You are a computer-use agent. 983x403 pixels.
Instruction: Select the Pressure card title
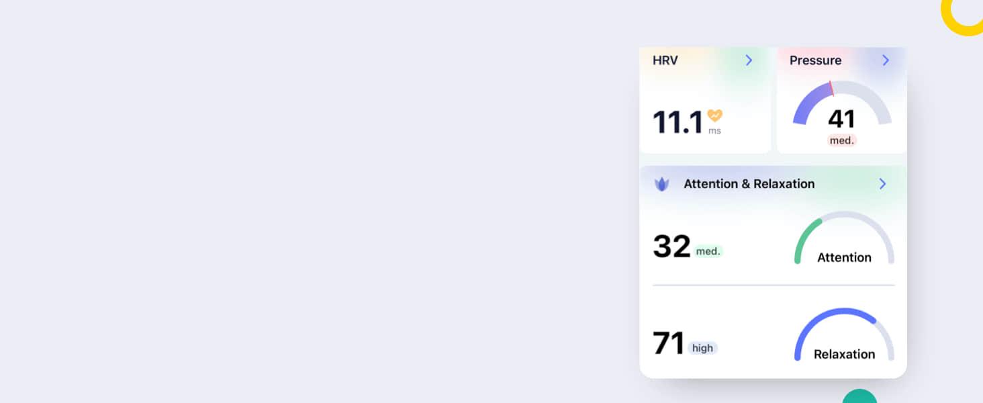click(815, 60)
